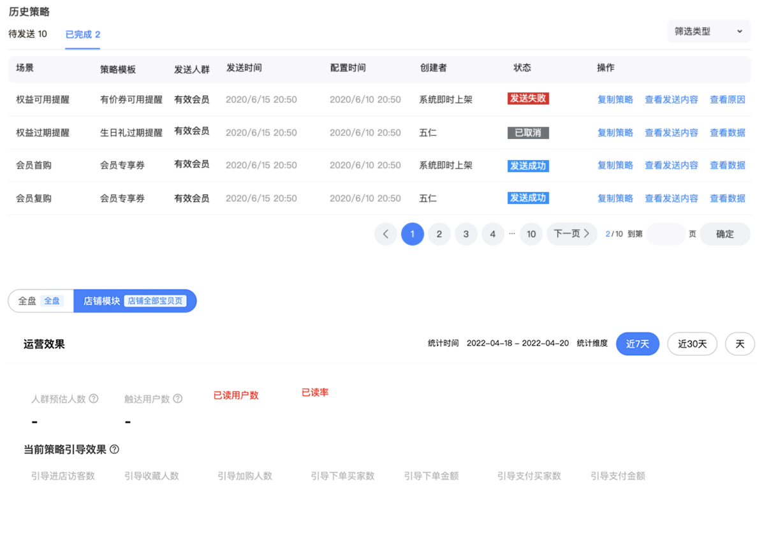Click 复制策略 on the 权益可用提醒 row

(x=615, y=99)
